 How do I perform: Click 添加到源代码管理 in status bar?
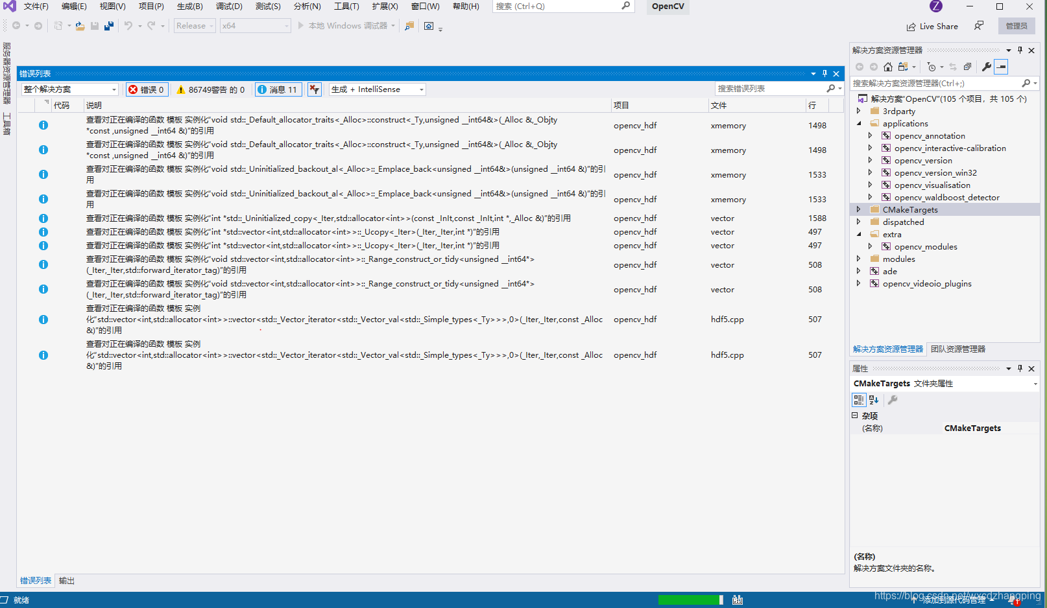954,600
